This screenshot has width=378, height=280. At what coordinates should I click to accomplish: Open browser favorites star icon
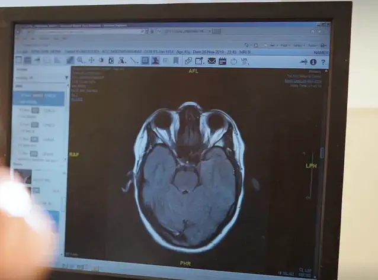320,31
